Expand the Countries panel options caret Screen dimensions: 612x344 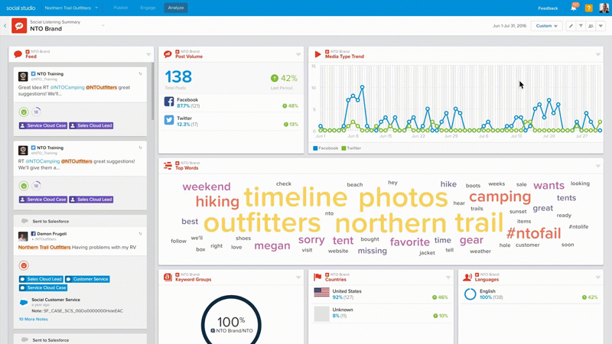448,277
